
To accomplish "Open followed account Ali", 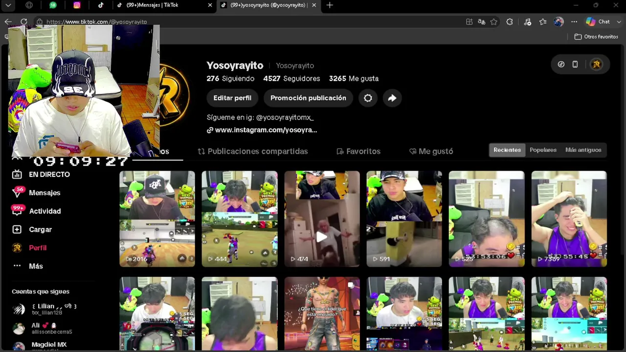I will tap(42, 328).
